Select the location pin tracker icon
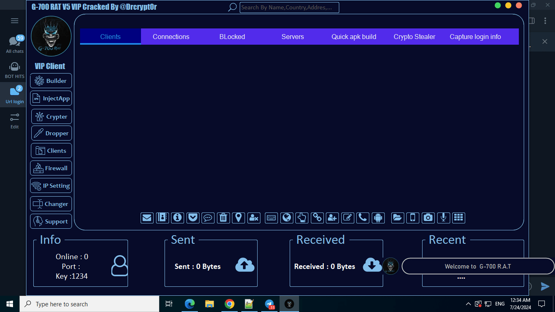This screenshot has width=555, height=312. pyautogui.click(x=238, y=218)
